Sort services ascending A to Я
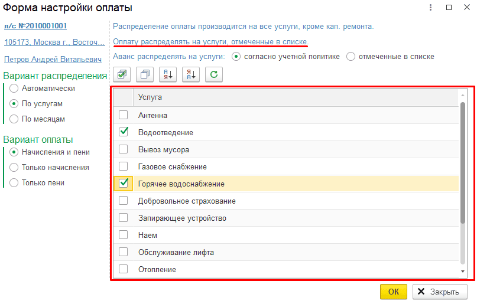Viewport: 477px width, 304px height. click(x=168, y=74)
